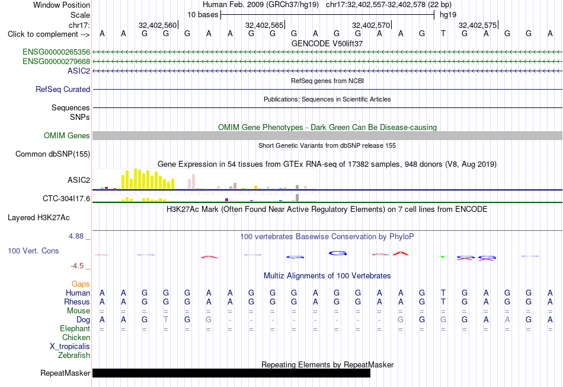Click 'Publications: Sequences in Scientific Articles' title

point(327,99)
